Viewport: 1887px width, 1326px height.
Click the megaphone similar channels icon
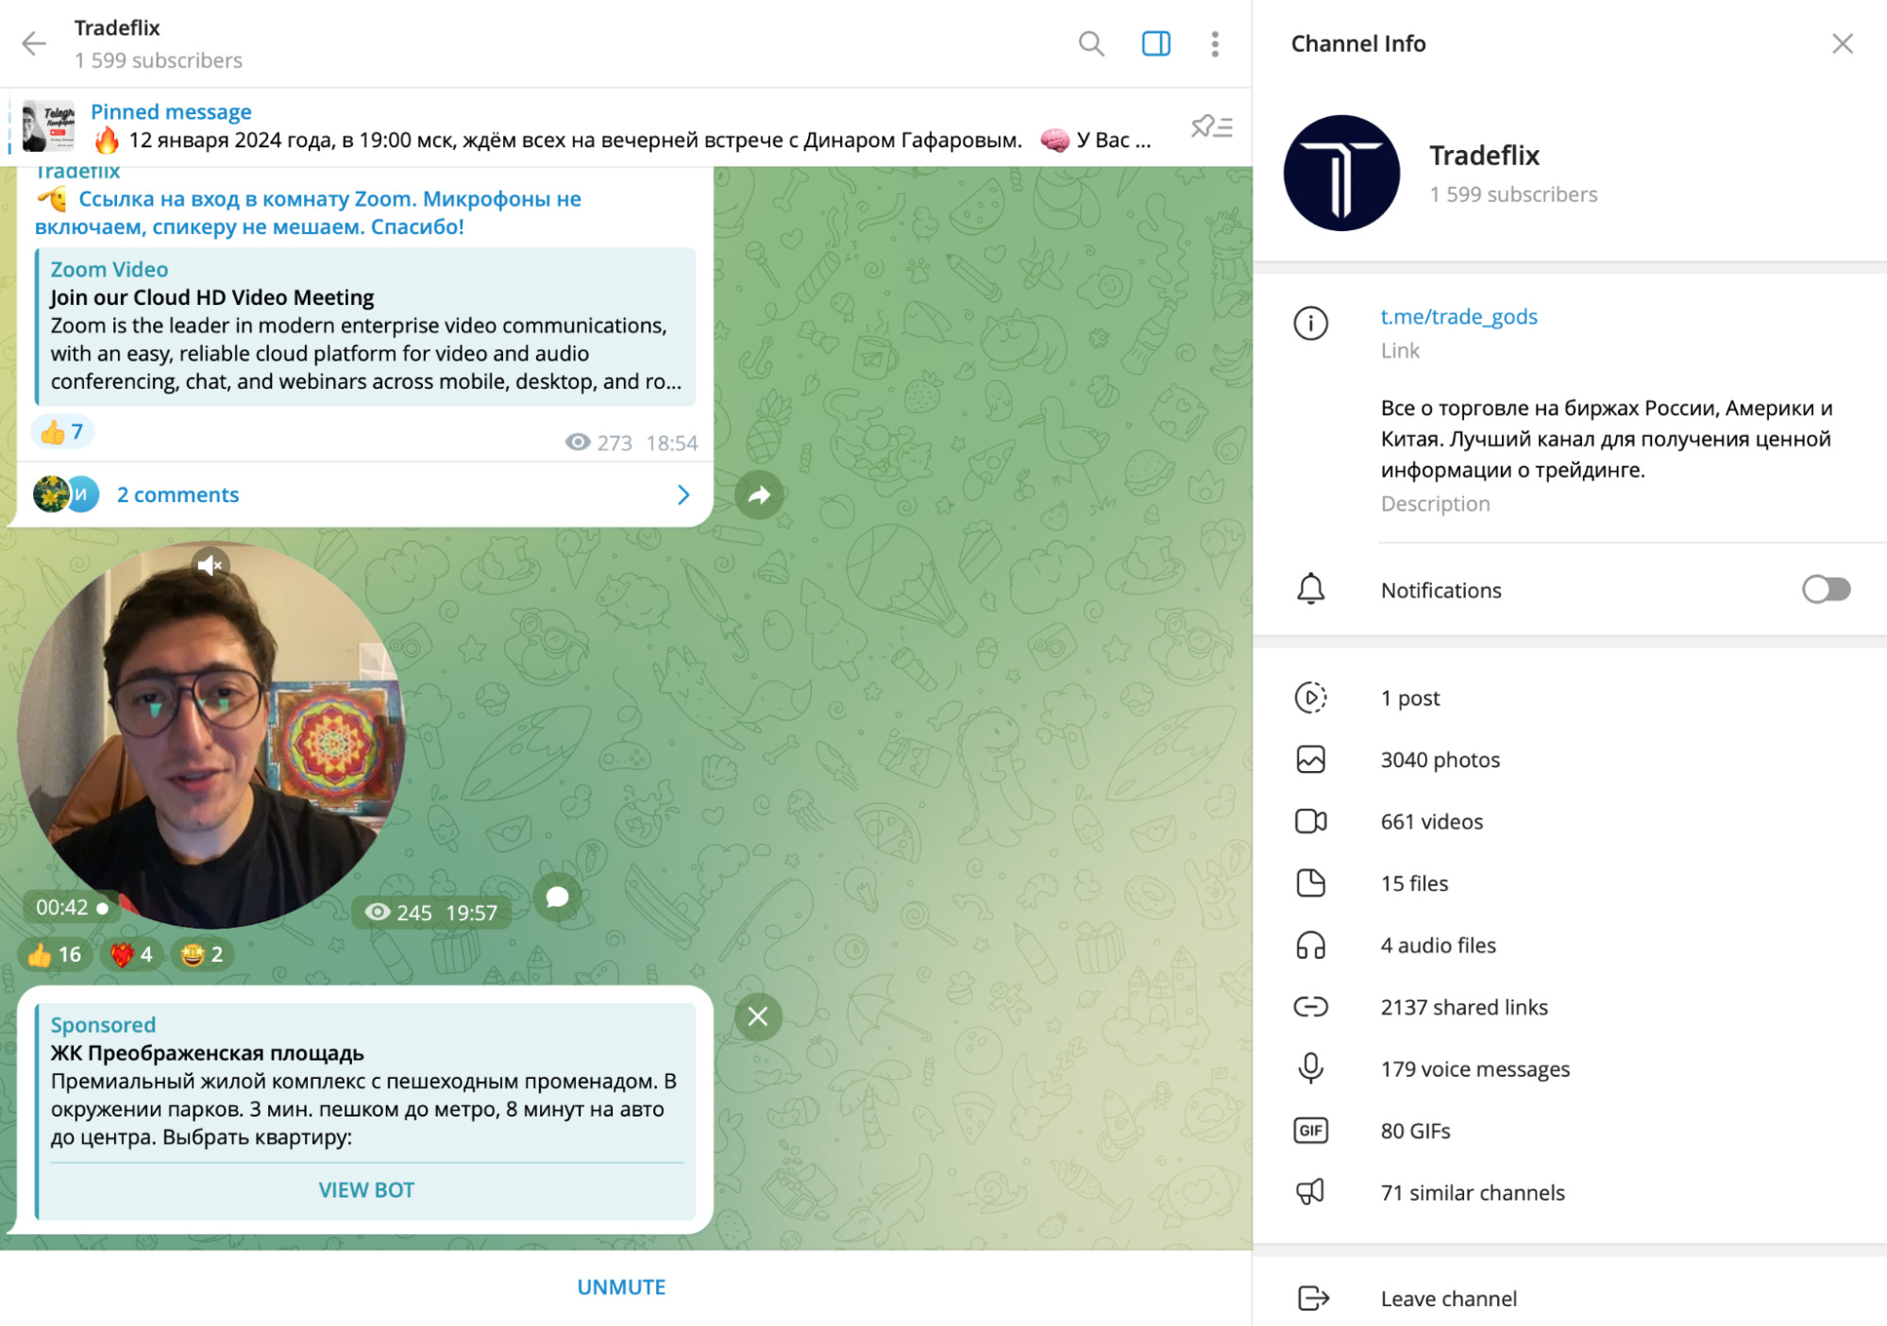tap(1310, 1193)
